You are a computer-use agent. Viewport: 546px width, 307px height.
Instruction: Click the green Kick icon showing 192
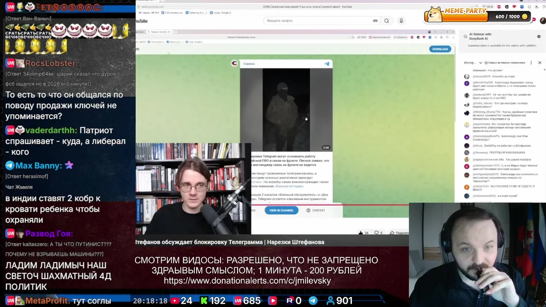[x=204, y=301]
